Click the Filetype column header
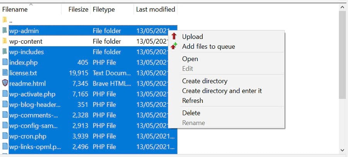 pos(104,9)
